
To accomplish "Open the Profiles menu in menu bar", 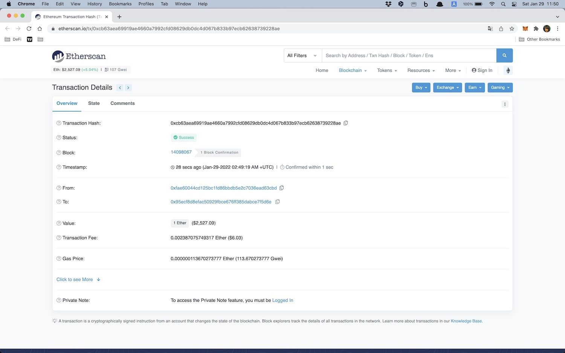I will pyautogui.click(x=146, y=4).
